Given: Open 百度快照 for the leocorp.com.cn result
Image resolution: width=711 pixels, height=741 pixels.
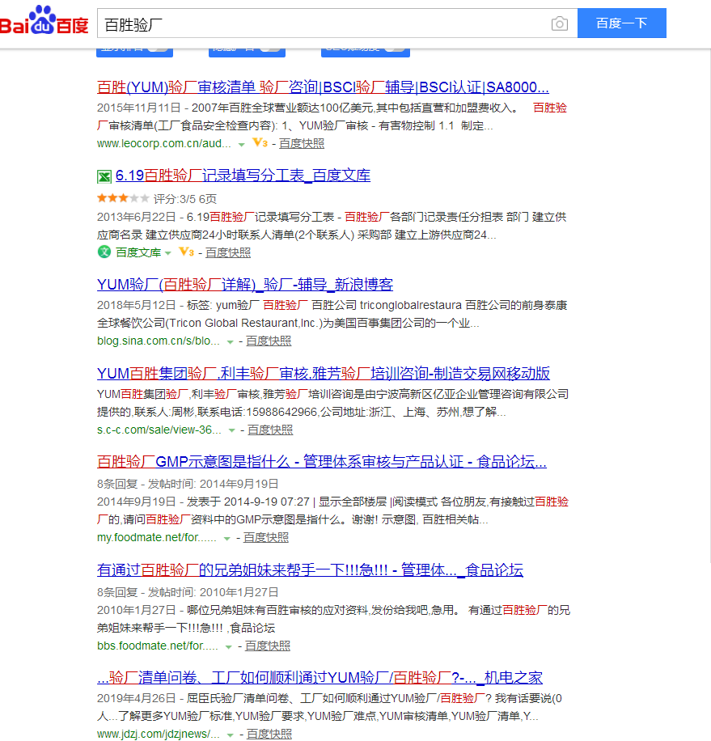Looking at the screenshot, I should pyautogui.click(x=302, y=143).
